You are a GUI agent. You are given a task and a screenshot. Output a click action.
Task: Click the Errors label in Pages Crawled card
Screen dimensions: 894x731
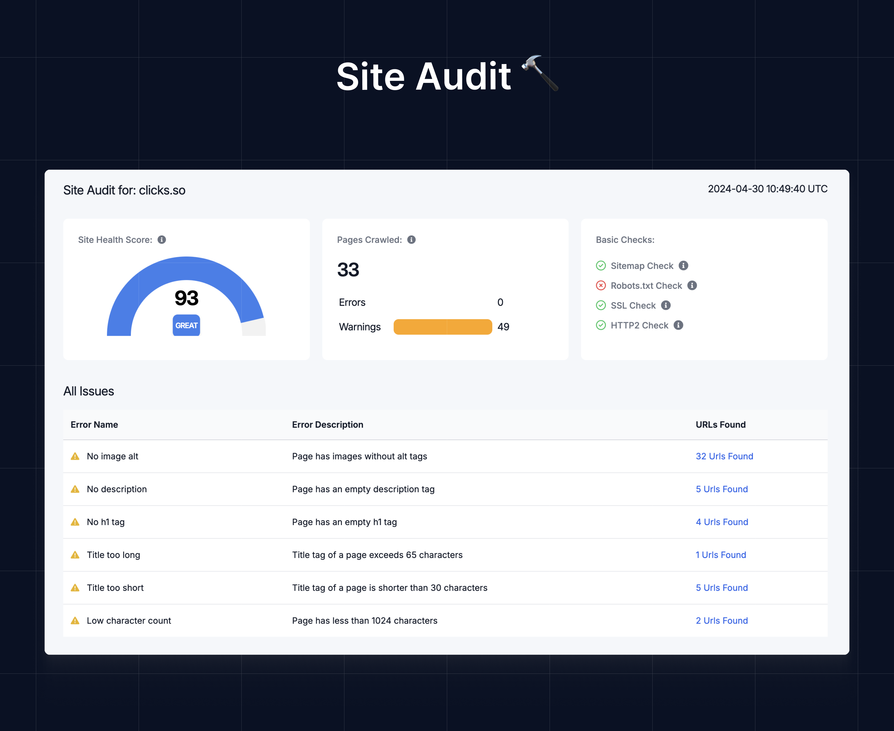352,302
